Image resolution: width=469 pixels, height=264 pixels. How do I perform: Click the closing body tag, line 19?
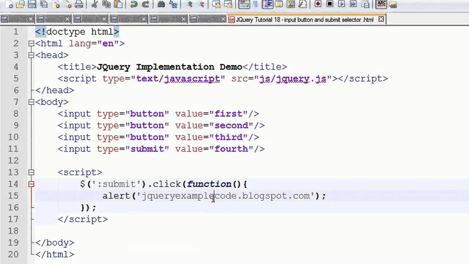[x=55, y=243]
